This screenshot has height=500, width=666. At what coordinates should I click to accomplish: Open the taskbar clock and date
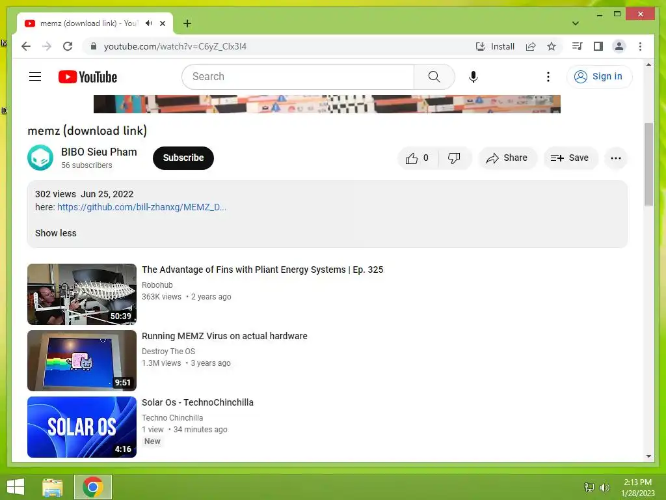tap(637, 488)
